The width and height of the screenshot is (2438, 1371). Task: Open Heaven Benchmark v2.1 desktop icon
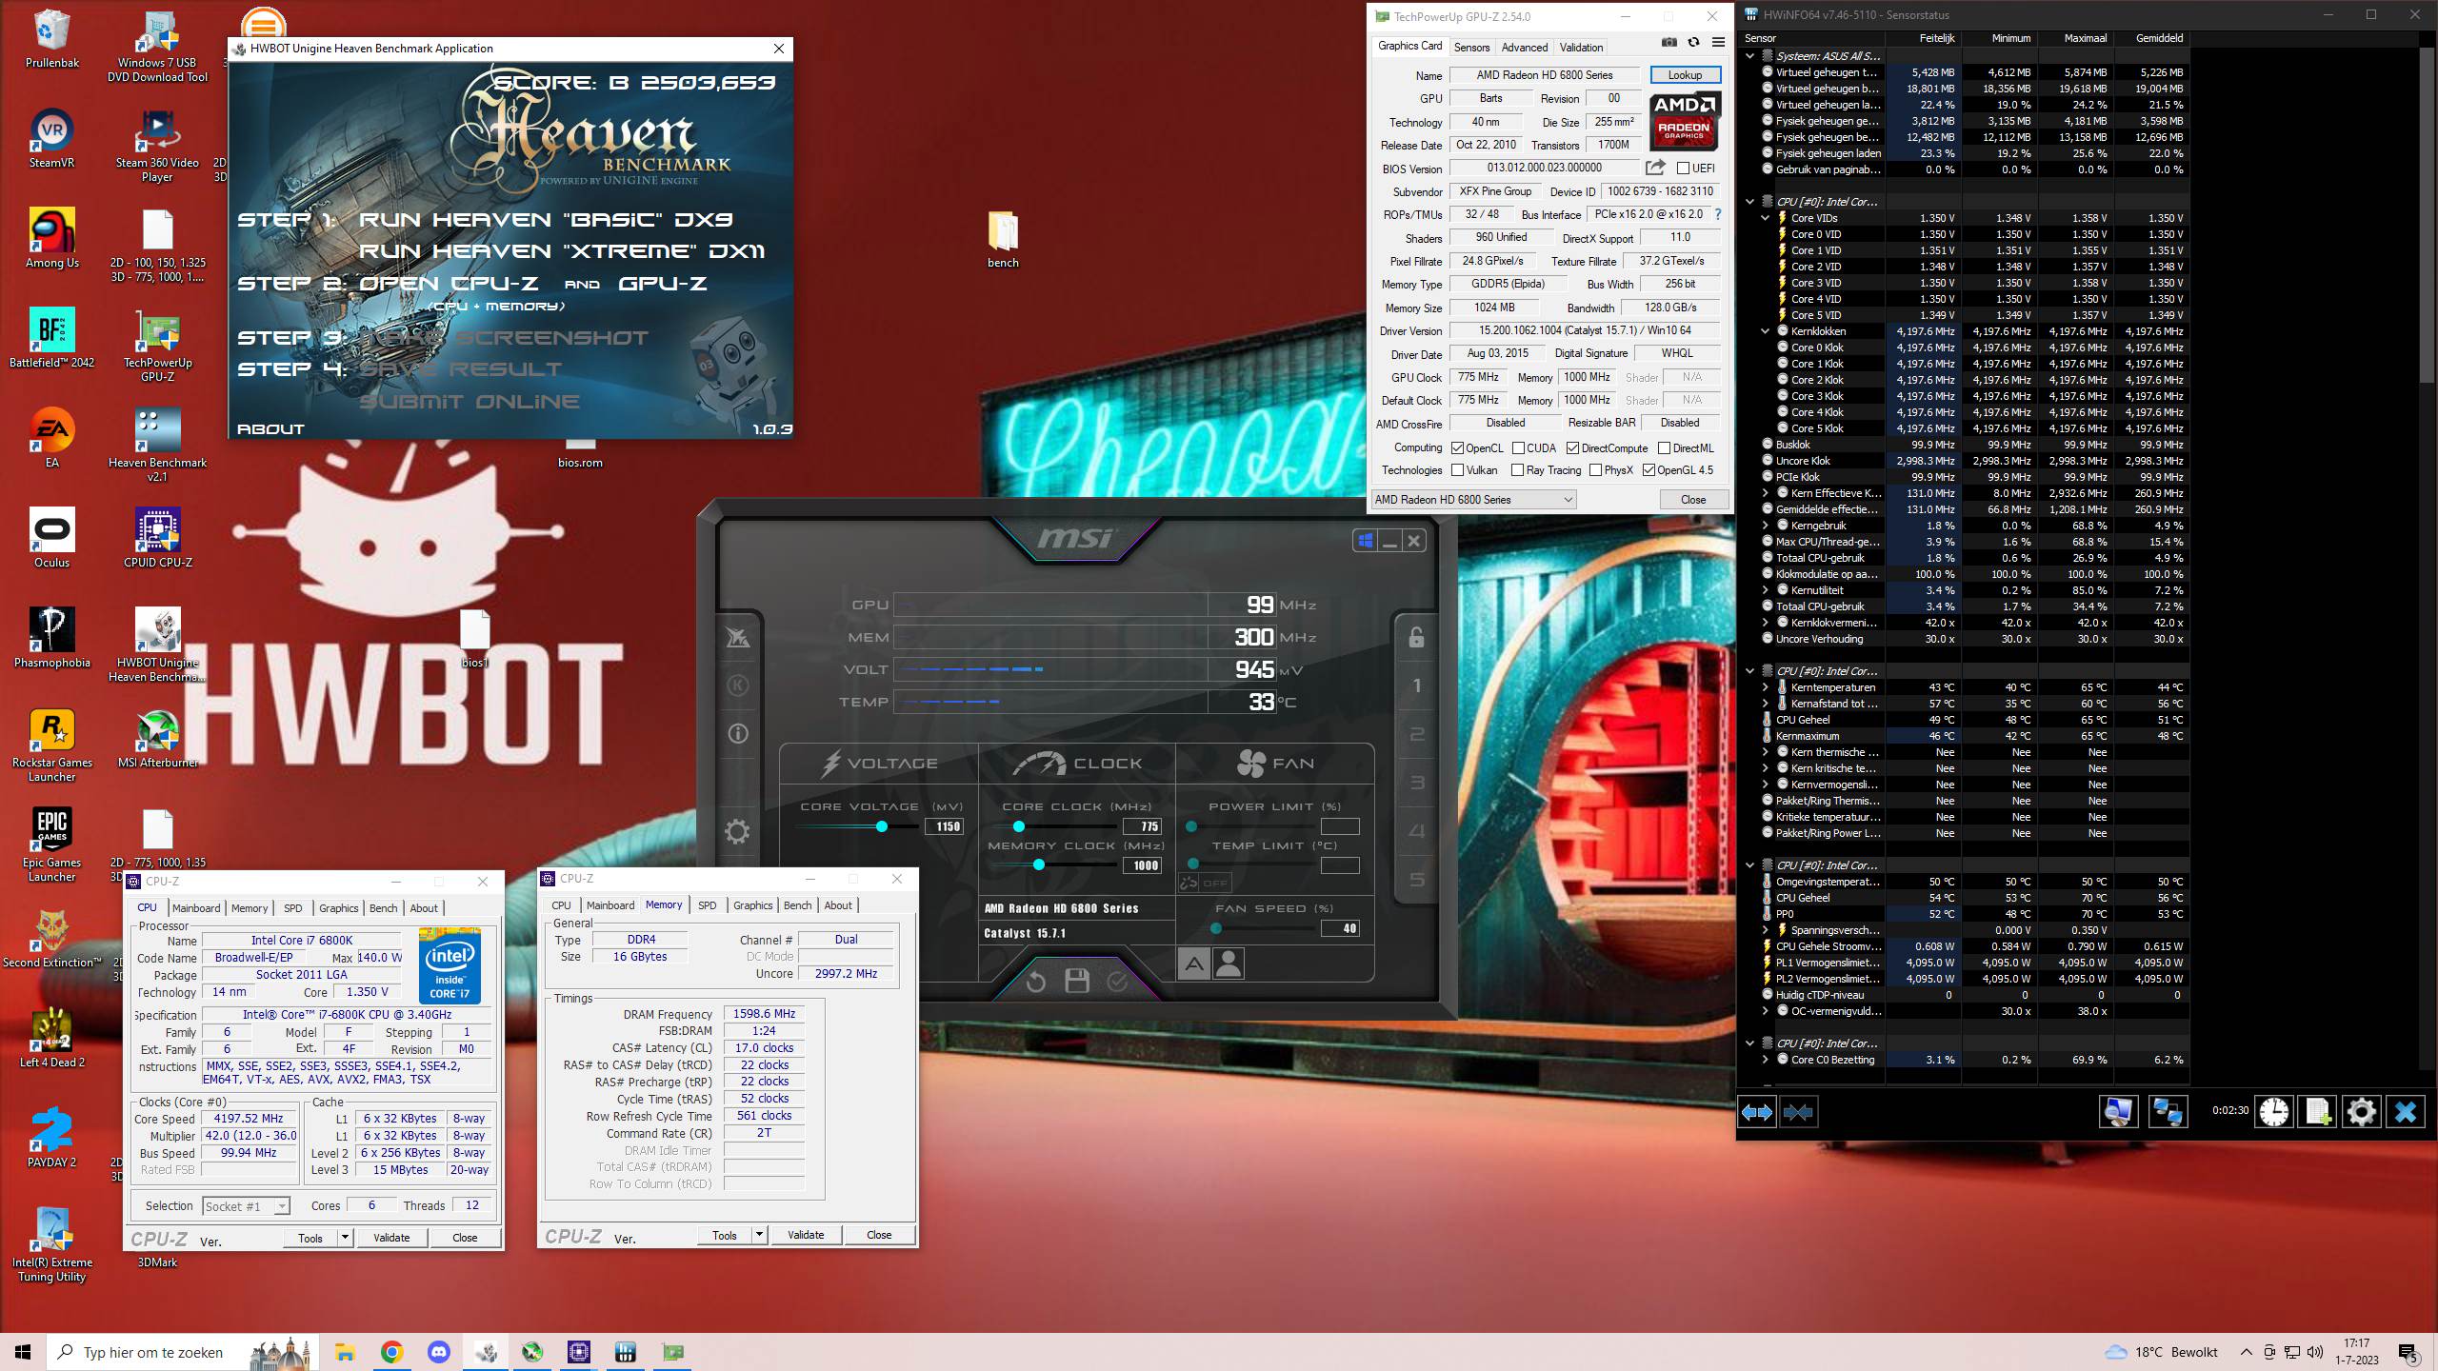click(157, 444)
